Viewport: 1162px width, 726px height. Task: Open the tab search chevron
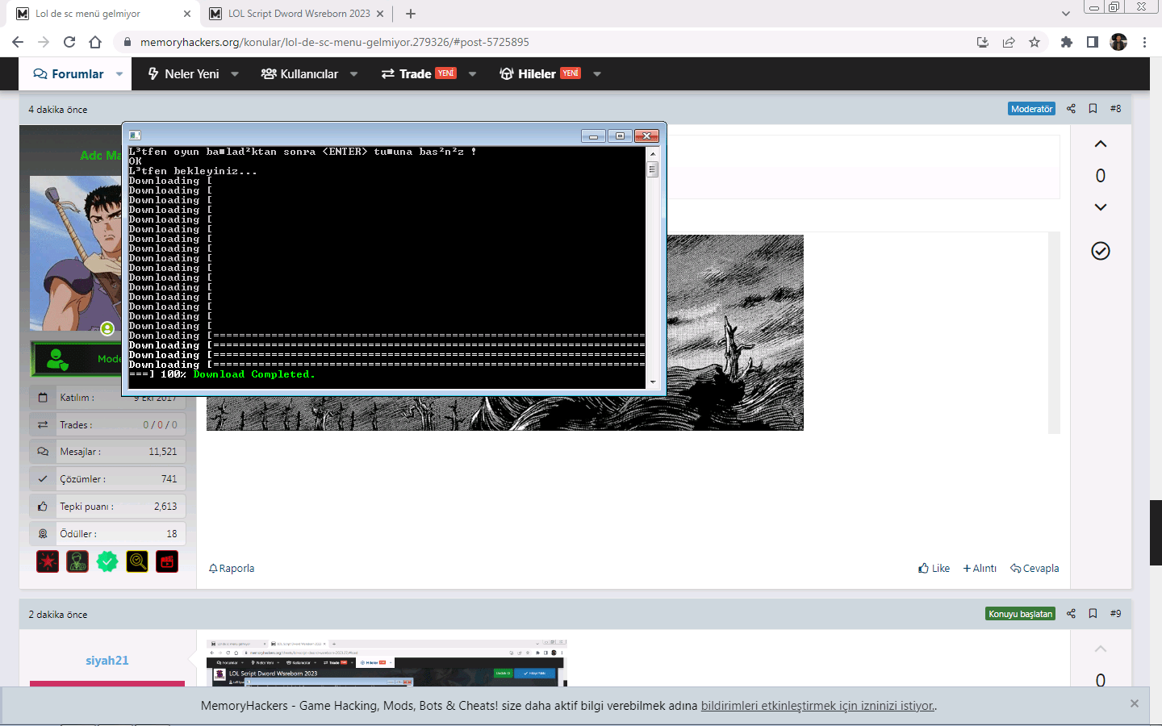[x=1066, y=14]
